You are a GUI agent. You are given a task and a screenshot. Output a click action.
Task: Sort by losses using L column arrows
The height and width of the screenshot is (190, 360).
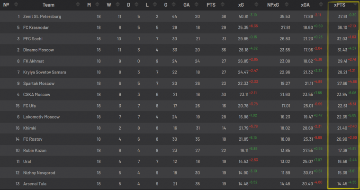(155, 4)
